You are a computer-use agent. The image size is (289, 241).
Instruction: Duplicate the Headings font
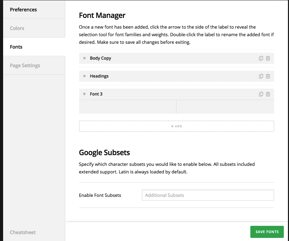pos(261,76)
